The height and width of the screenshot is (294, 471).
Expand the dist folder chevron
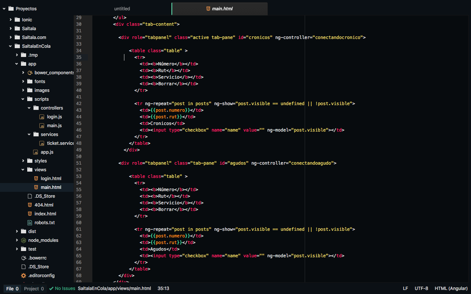click(x=17, y=231)
